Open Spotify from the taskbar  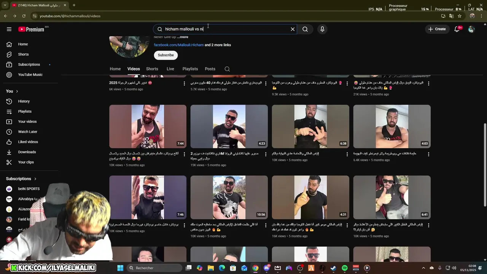click(345, 268)
